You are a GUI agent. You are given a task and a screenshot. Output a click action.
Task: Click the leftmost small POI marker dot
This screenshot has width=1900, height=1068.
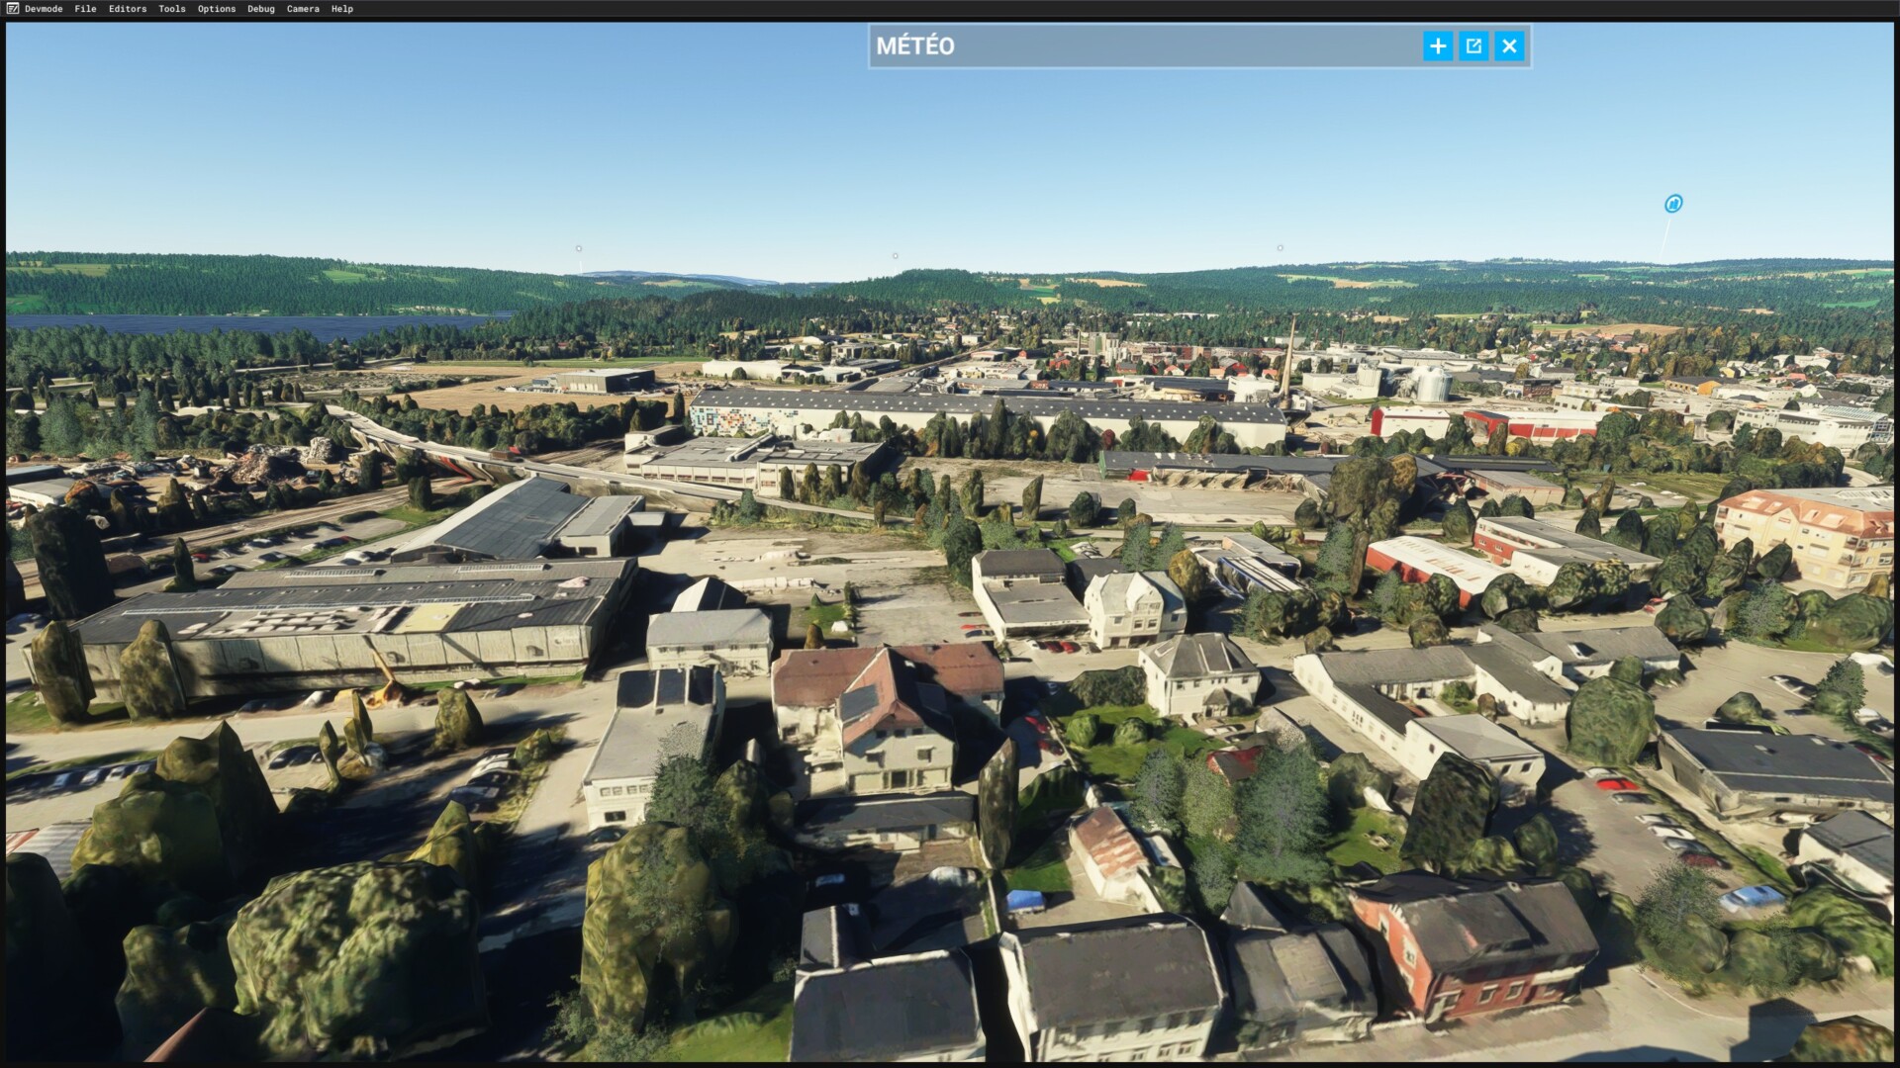pos(579,248)
